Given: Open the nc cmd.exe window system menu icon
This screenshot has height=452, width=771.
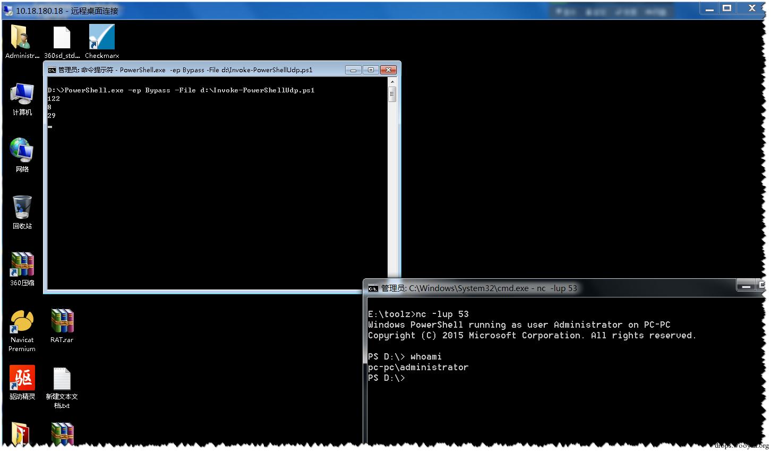Looking at the screenshot, I should (373, 288).
